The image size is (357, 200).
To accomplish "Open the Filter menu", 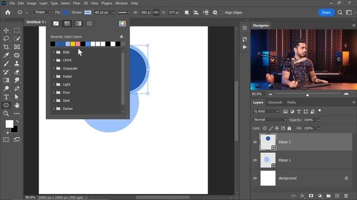I will (x=76, y=3).
